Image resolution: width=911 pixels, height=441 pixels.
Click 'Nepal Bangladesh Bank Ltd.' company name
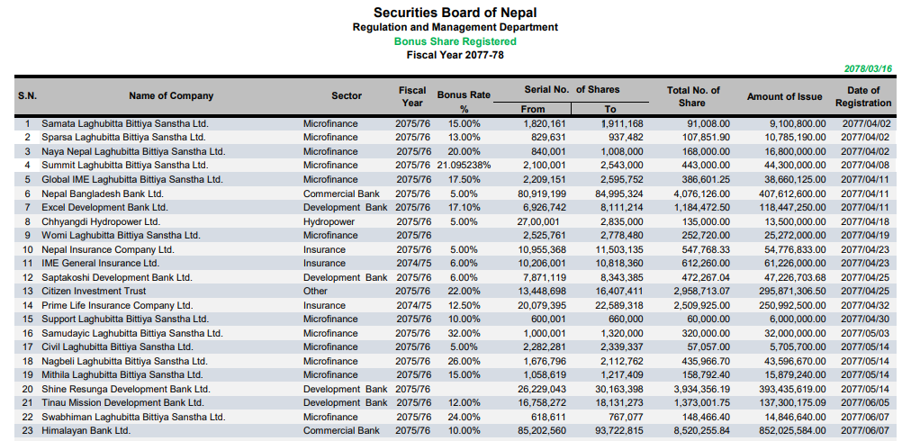(x=103, y=193)
